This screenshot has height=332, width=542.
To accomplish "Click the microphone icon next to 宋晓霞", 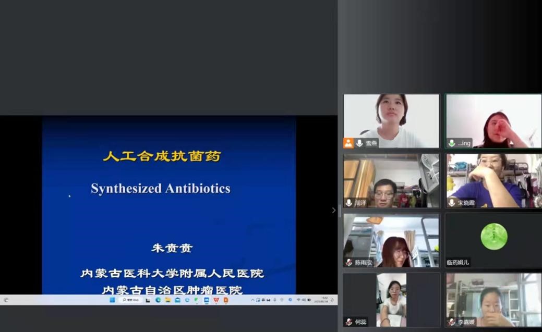I will click(452, 203).
